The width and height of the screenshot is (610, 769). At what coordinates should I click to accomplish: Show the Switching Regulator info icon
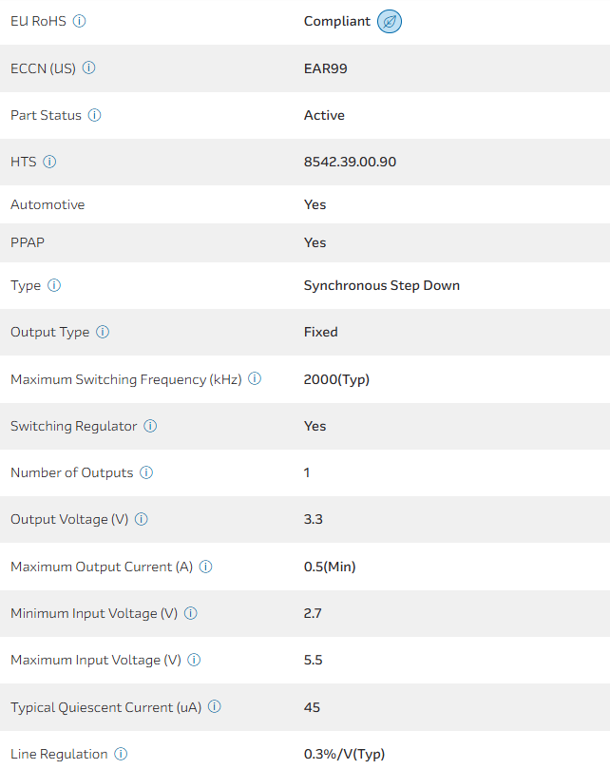150,426
